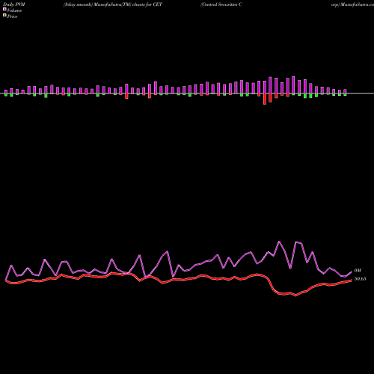Click the Central Securities company name text
Viewport: 374px width, 374px height.
221,4
